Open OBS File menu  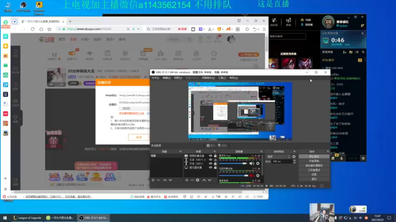(155, 78)
